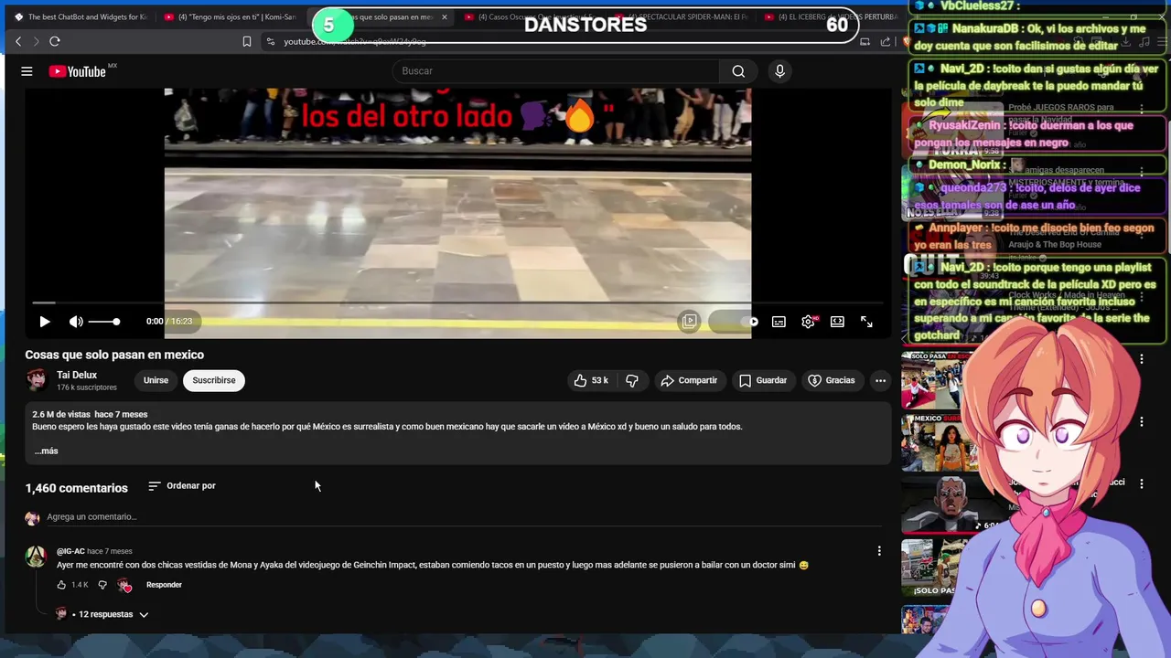Screen dimensions: 1171x658
Task: Turn on subtitles with the captions icon
Action: pos(779,322)
